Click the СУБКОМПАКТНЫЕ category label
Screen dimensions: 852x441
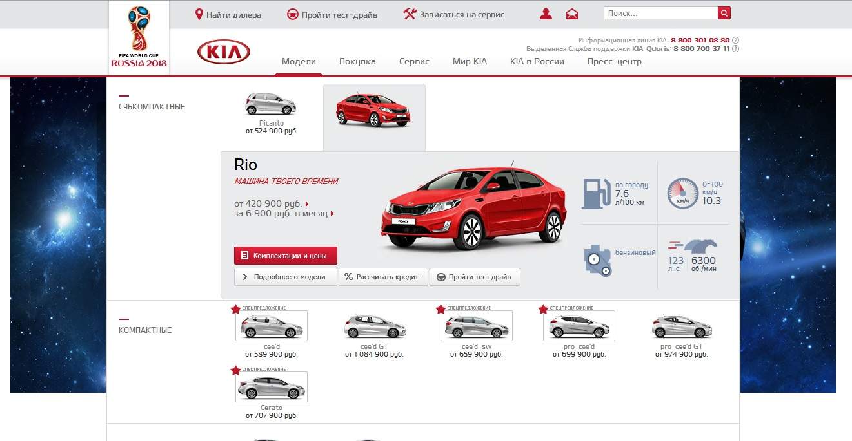152,107
